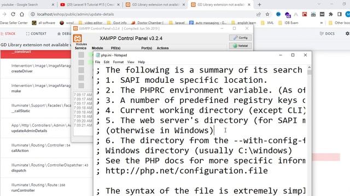Open the Format menu in Notepad

(x=118, y=62)
